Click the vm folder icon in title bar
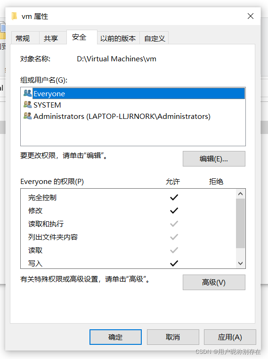The height and width of the screenshot is (359, 268). (x=15, y=16)
